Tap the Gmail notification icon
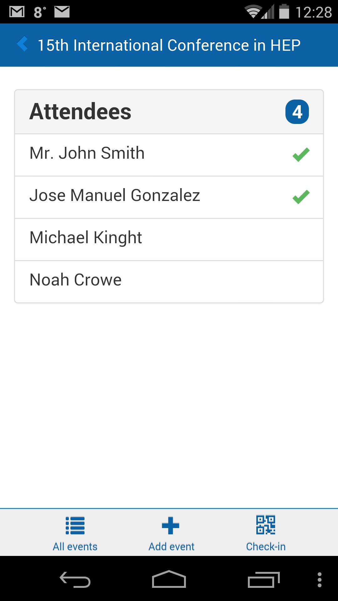338x601 pixels. (x=17, y=12)
